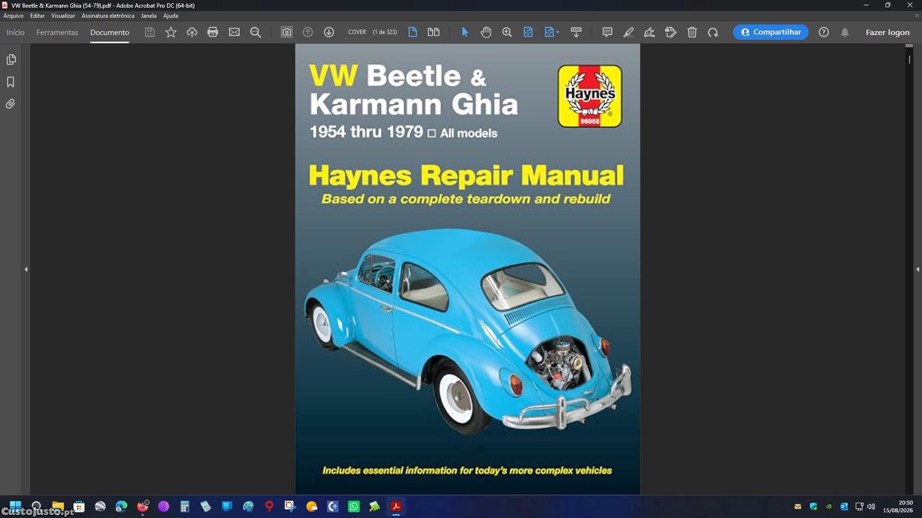Click the zoom in magnifier icon
The height and width of the screenshot is (518, 922).
(507, 32)
